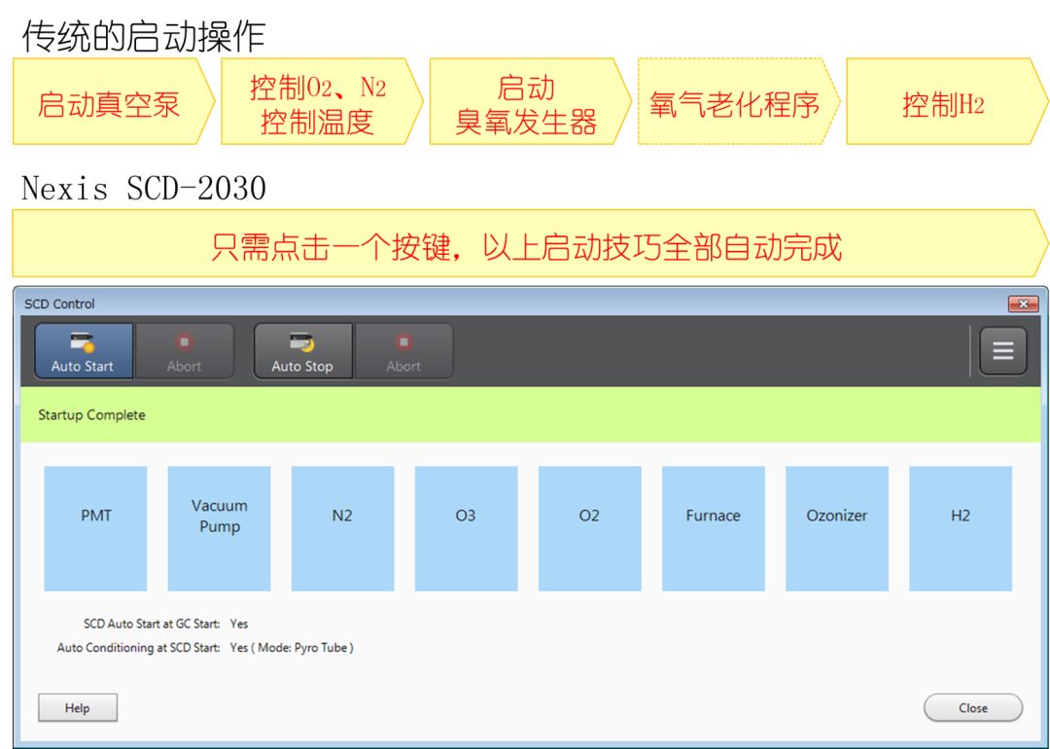Open the hamburger menu in SCD Control
This screenshot has height=749, width=1050.
pos(1002,351)
